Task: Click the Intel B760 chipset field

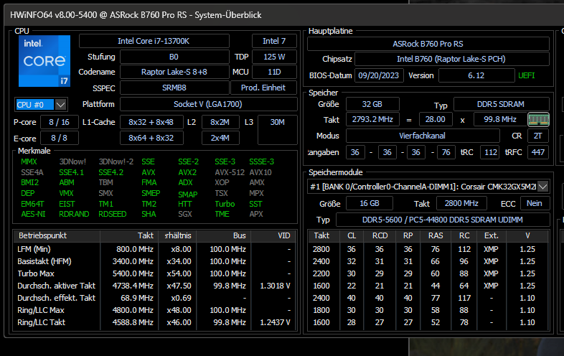Action: (x=452, y=59)
